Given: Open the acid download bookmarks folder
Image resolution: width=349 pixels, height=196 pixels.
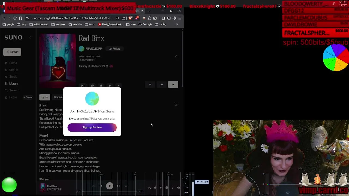Looking at the screenshot, I should coord(39,24).
